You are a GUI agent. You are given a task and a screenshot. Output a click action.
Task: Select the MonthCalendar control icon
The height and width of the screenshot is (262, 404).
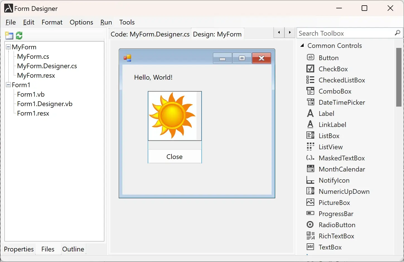(x=342, y=169)
